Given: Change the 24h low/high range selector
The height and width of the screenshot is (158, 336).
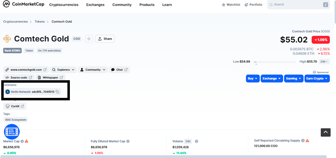Looking at the screenshot, I should (324, 62).
